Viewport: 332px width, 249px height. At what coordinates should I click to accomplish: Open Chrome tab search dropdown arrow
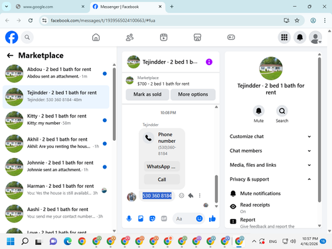coord(7,7)
